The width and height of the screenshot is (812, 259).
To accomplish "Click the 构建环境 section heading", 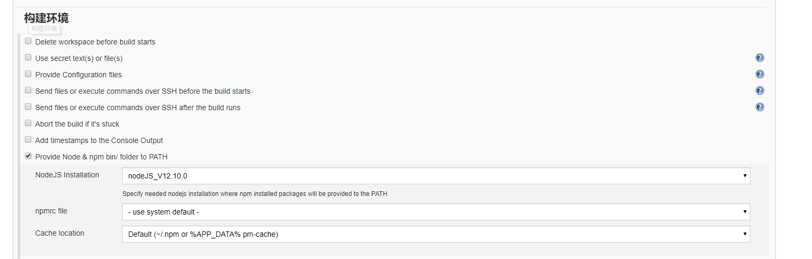I will click(46, 18).
